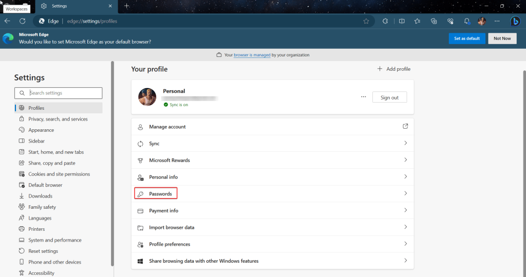Expand the Passwords row chevron

406,193
